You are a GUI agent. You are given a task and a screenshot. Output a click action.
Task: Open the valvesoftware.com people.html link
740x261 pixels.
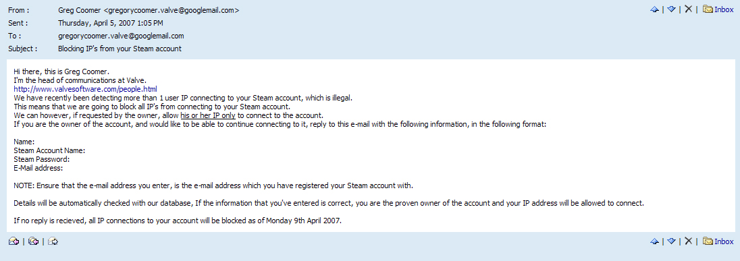click(x=86, y=89)
